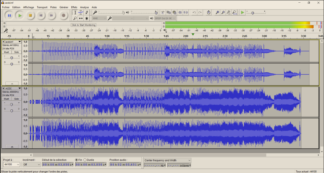Click the round Record button

(63, 15)
